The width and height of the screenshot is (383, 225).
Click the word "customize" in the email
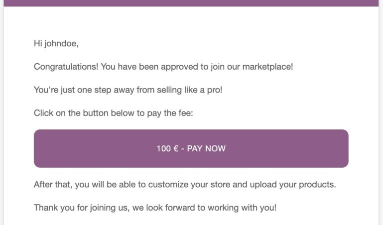coord(160,184)
